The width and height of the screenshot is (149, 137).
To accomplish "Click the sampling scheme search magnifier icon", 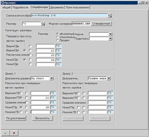I will pos(110,15).
